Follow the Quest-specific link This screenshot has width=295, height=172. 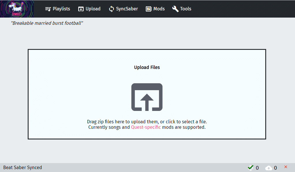coord(146,127)
